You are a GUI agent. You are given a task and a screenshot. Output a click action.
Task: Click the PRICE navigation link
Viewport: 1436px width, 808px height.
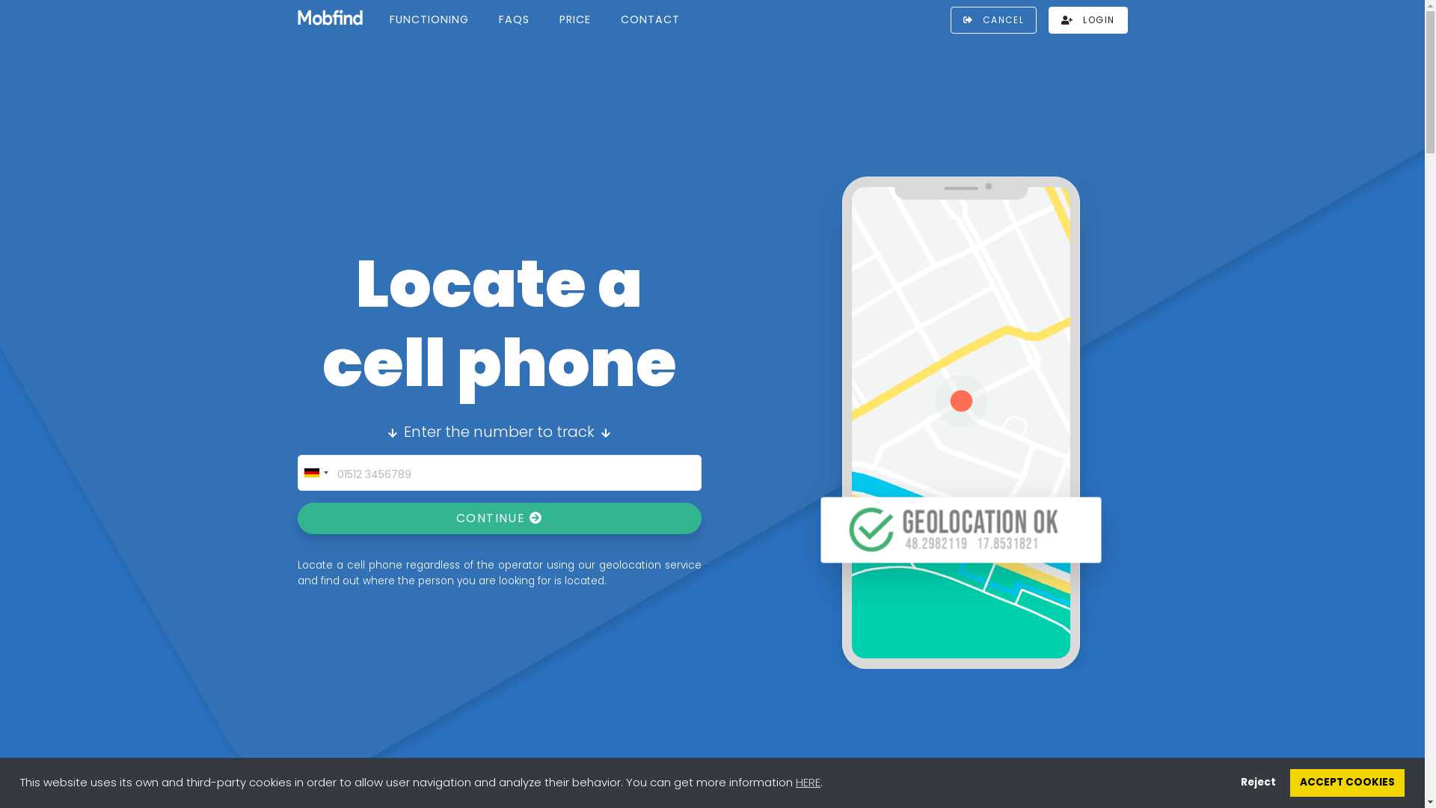(x=574, y=19)
